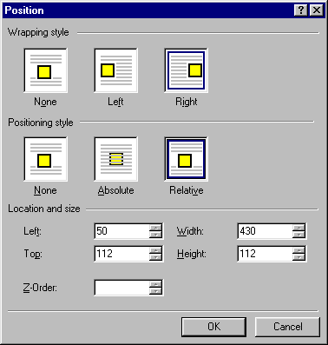Click the Z-Order: label
328x345 pixels.
(x=40, y=288)
